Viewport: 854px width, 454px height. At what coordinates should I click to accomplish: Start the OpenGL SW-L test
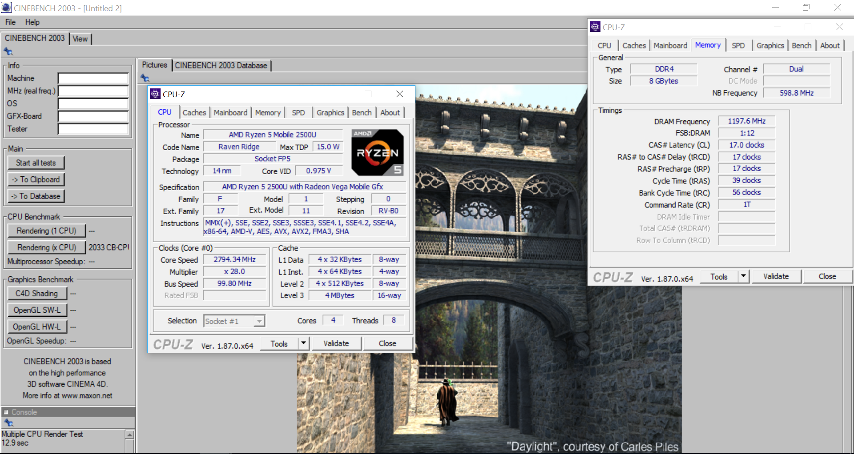37,310
